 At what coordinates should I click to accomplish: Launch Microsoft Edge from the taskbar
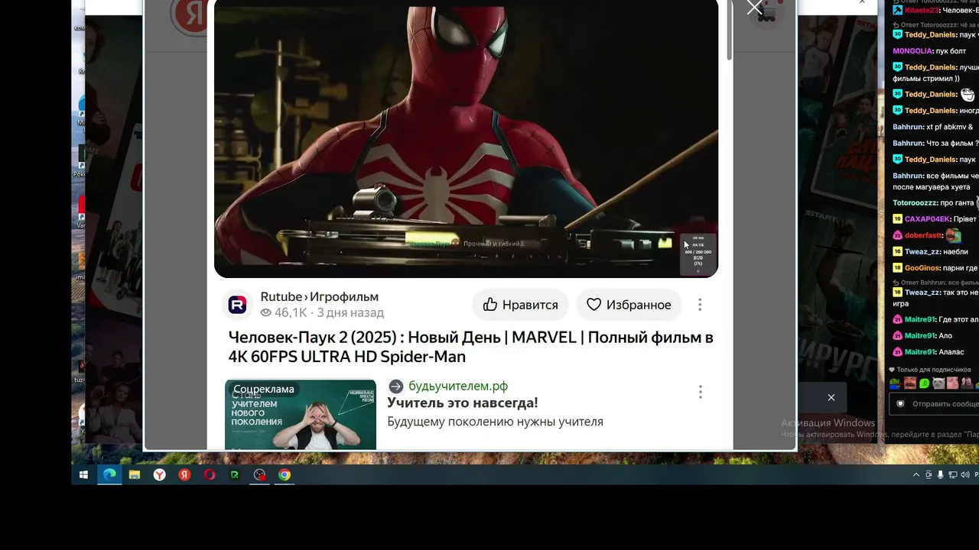click(109, 474)
